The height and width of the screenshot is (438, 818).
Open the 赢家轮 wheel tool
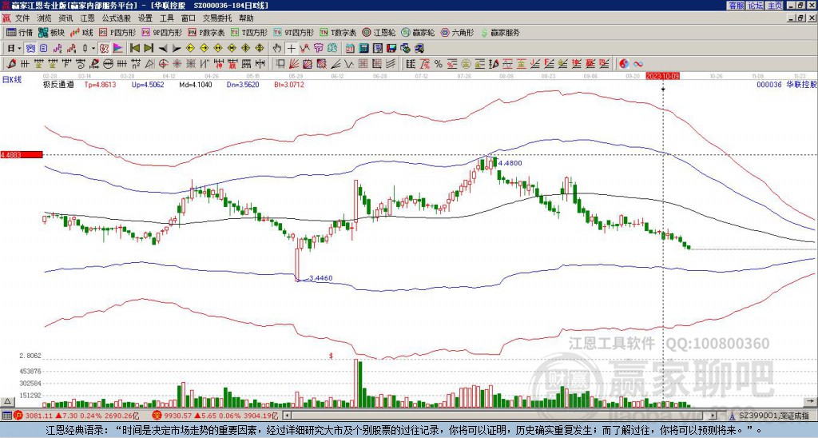pos(418,32)
